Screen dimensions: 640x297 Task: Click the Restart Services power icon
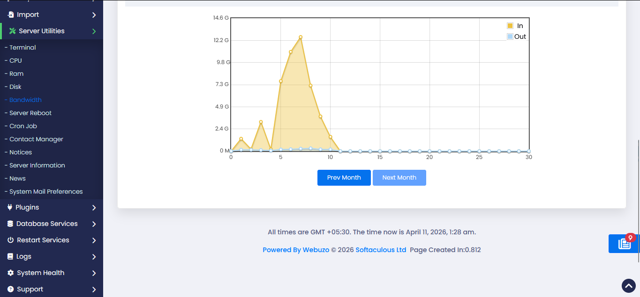click(x=10, y=240)
